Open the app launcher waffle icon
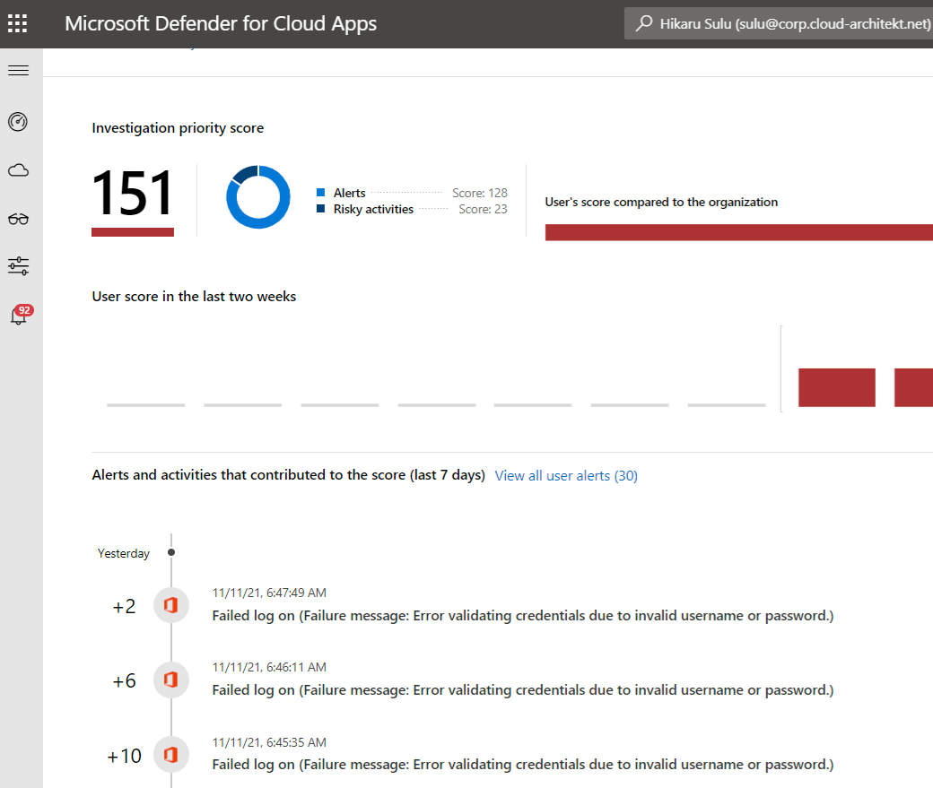 [17, 23]
